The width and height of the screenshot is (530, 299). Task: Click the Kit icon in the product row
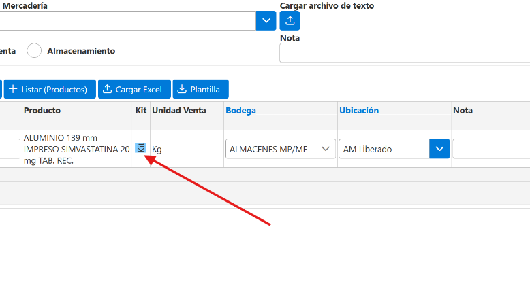(140, 147)
